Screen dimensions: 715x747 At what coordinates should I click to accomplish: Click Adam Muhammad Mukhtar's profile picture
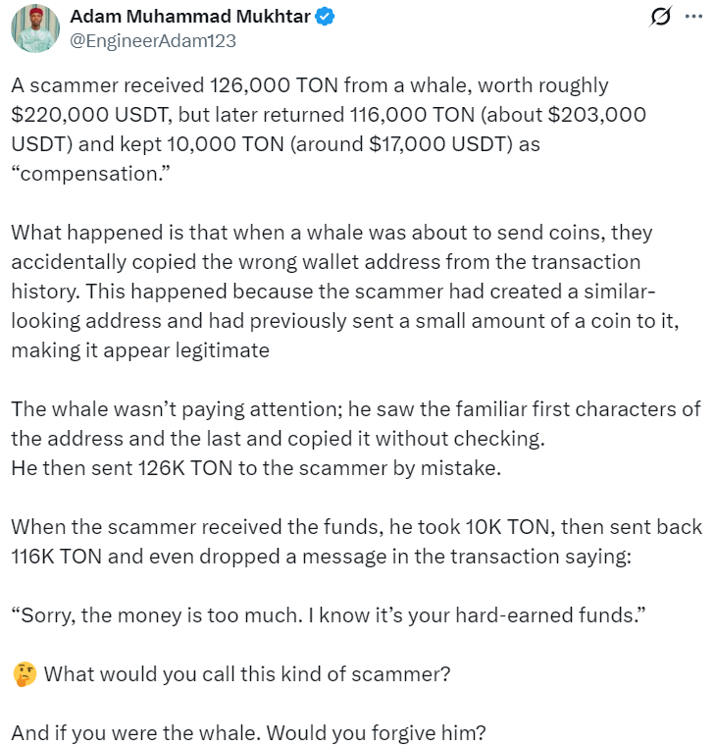(x=36, y=27)
